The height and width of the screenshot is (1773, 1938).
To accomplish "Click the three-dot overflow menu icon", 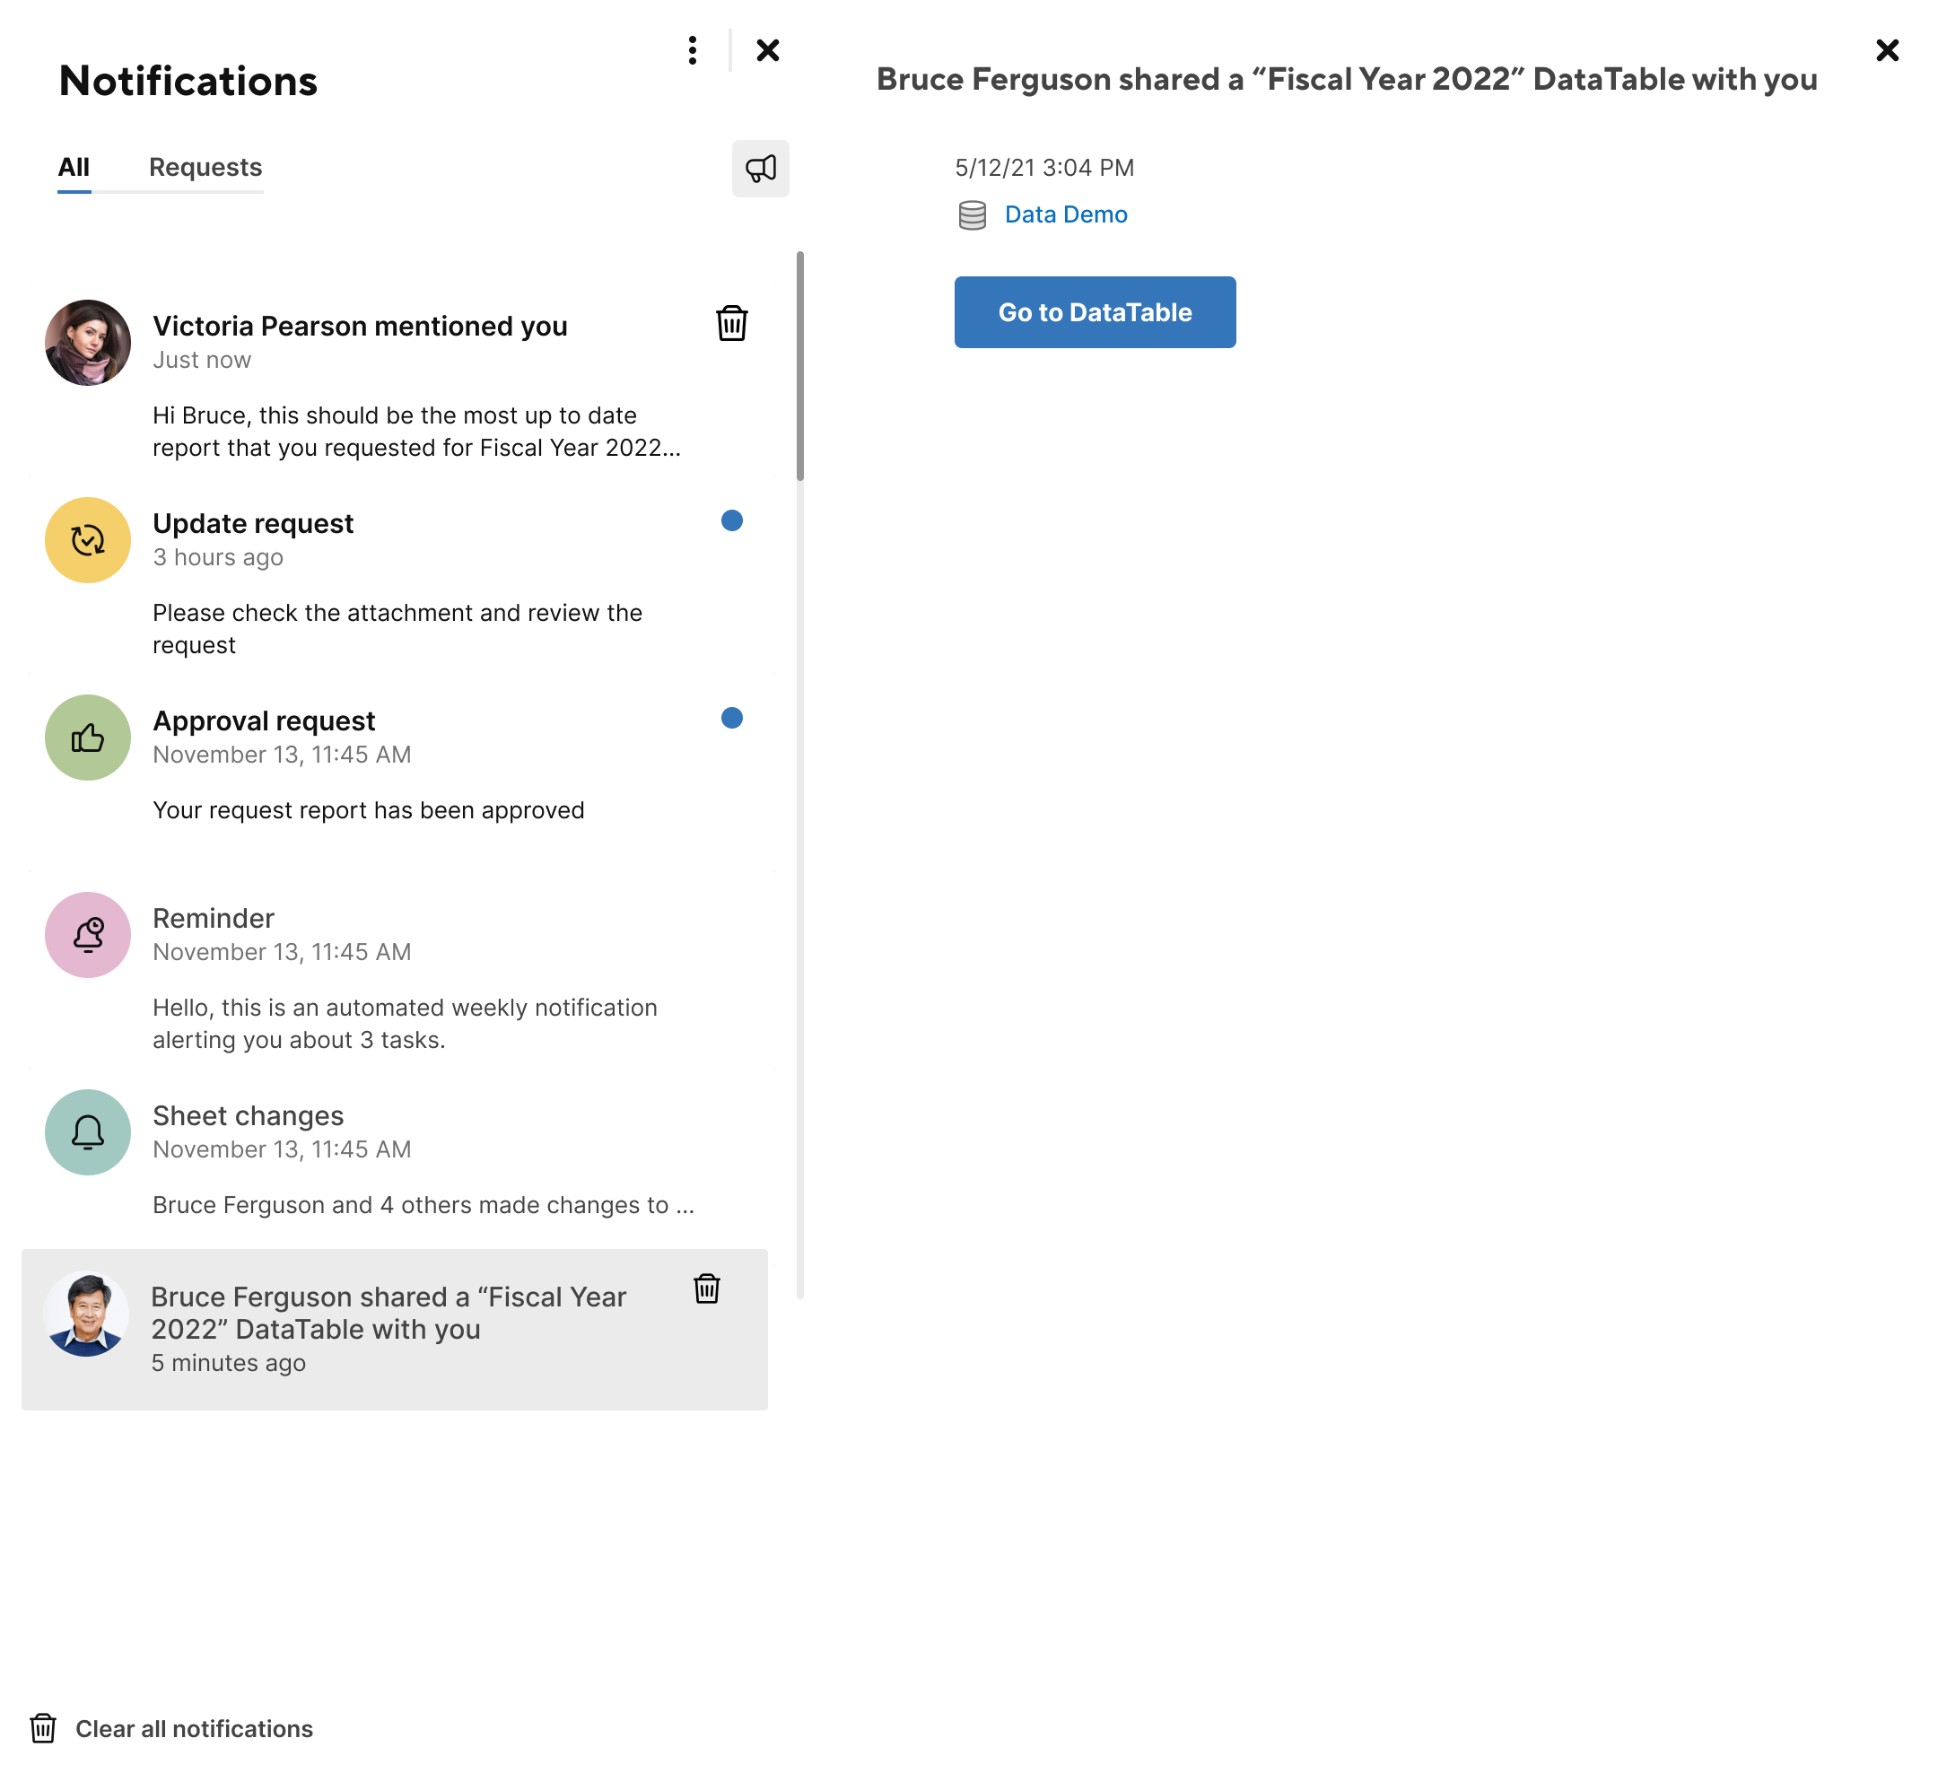I will point(692,49).
